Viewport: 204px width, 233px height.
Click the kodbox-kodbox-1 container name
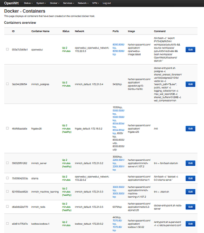click(x=40, y=224)
